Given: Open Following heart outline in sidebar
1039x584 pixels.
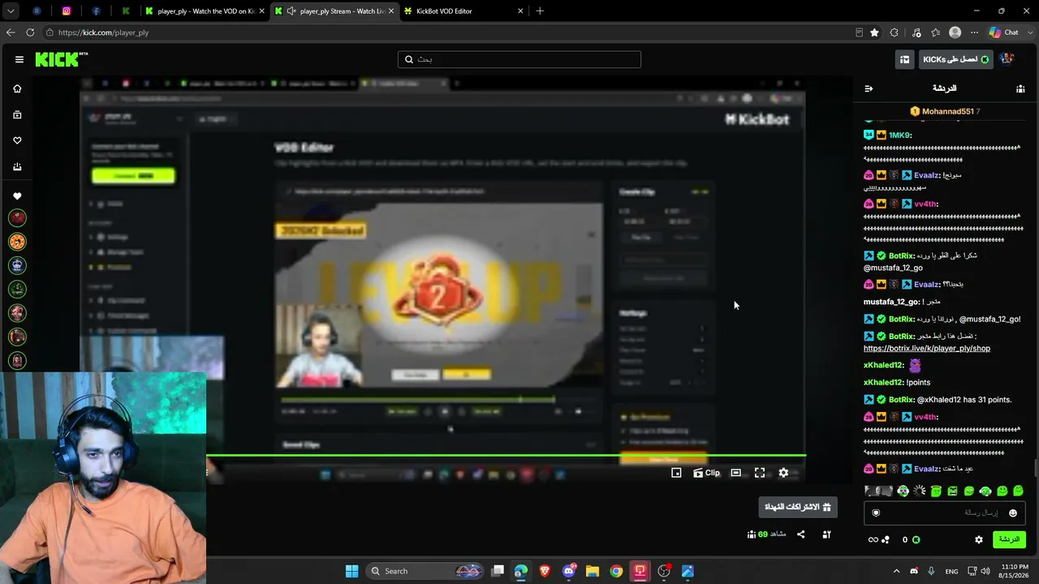Looking at the screenshot, I should point(17,141).
